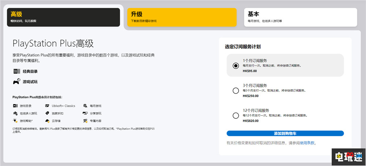
Task: Click the 在线多人游玩 icon
Action: pos(15,113)
